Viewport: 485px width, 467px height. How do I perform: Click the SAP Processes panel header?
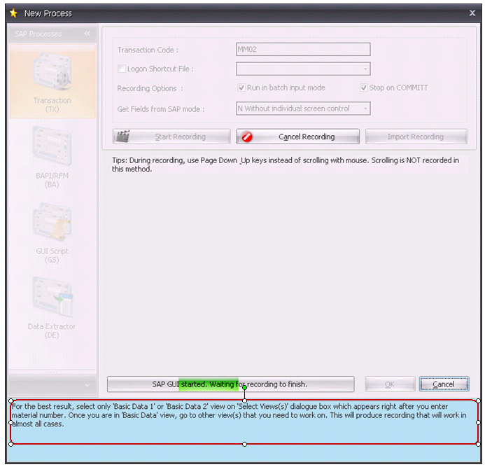tap(42, 34)
